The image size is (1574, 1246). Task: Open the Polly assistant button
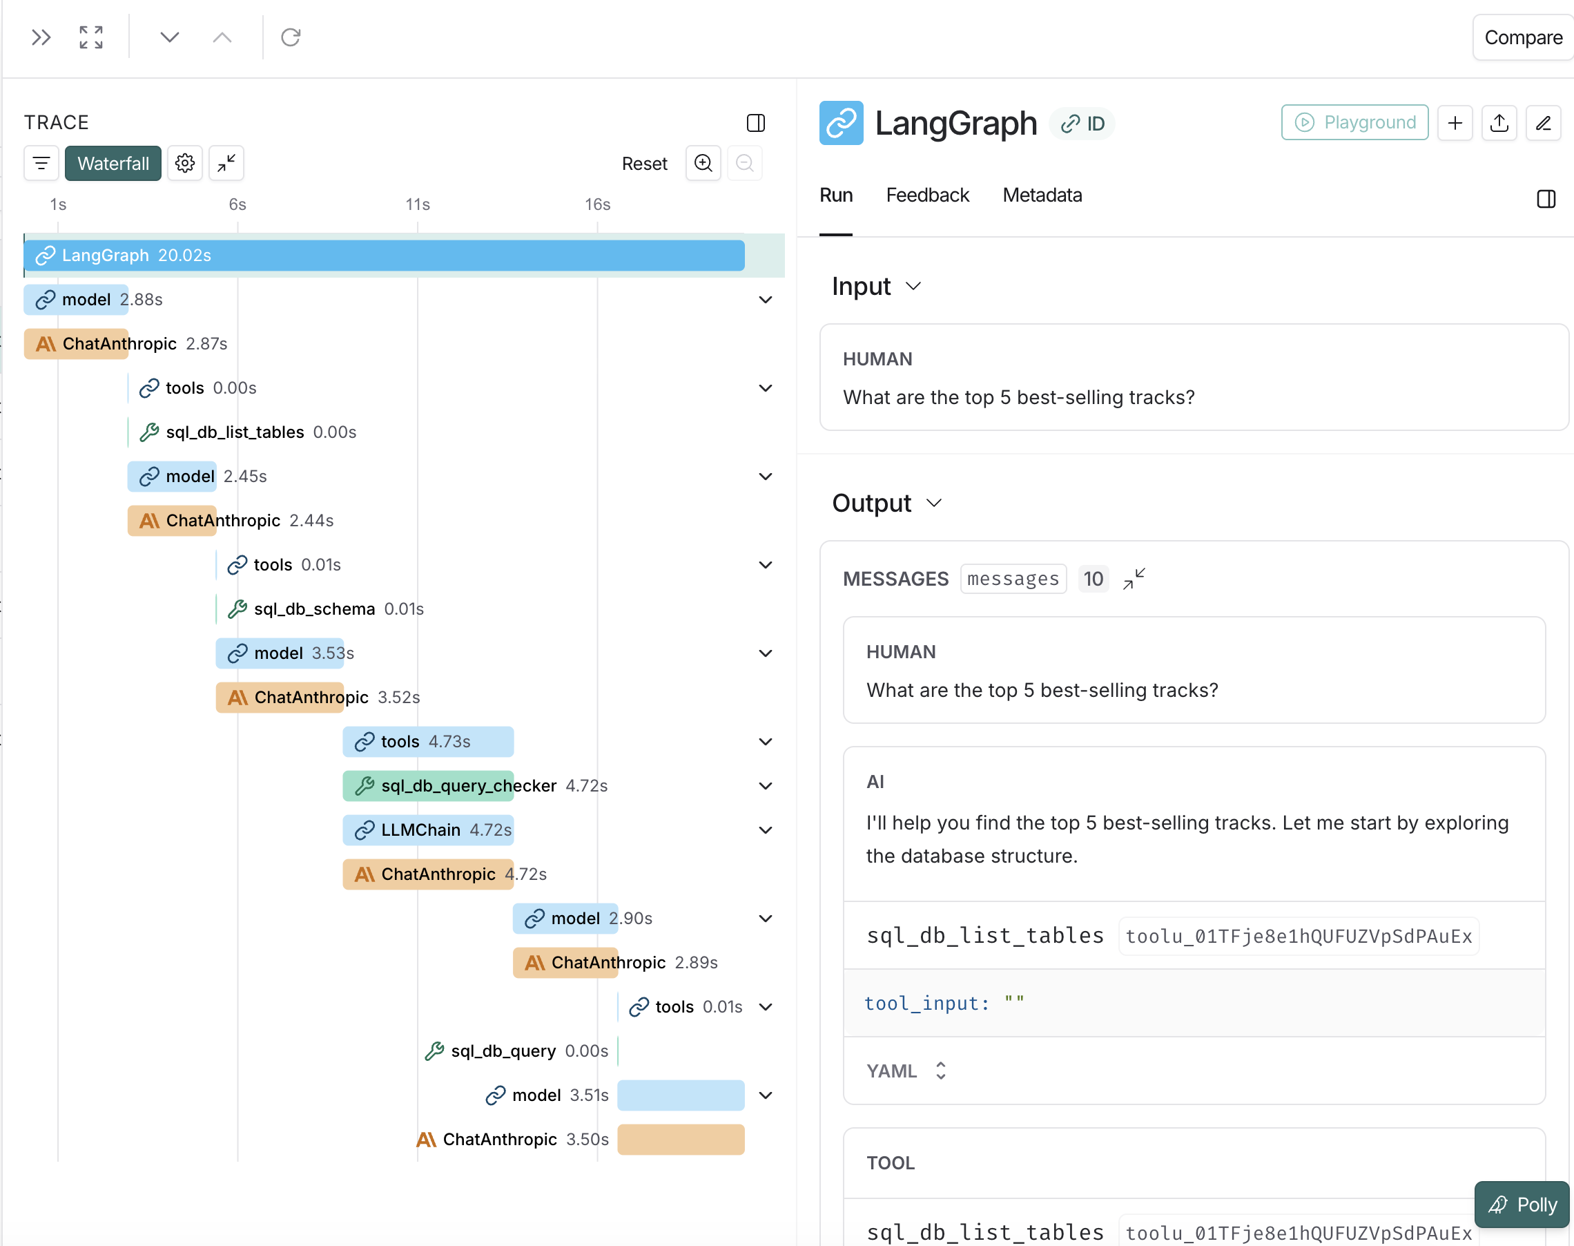(1522, 1205)
